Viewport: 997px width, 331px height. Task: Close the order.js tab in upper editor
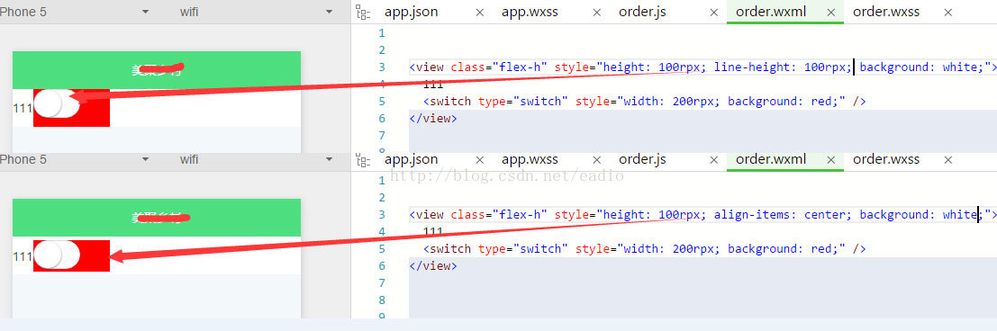pyautogui.click(x=714, y=12)
